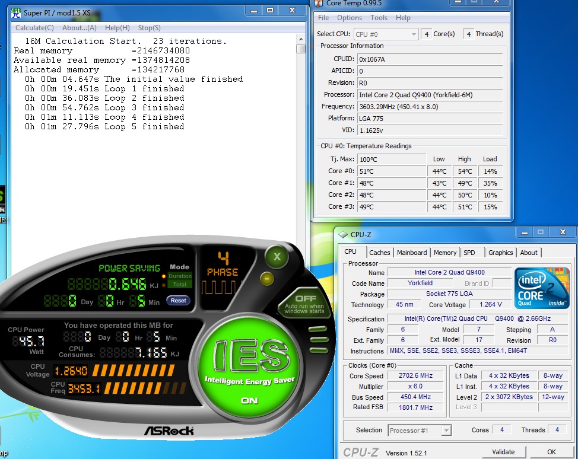Click the CPU Consumes KJ readout
The height and width of the screenshot is (459, 578).
(x=134, y=353)
